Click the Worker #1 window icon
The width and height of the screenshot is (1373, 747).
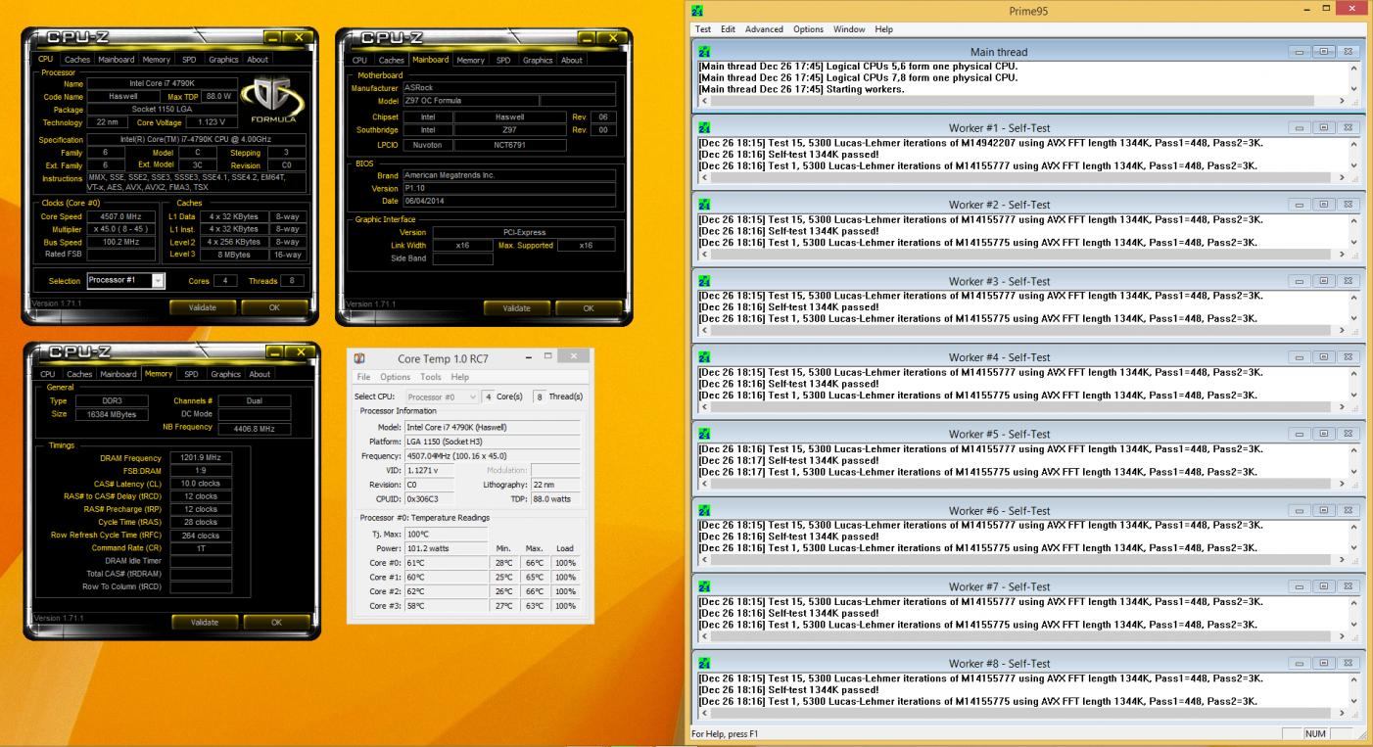pyautogui.click(x=703, y=128)
